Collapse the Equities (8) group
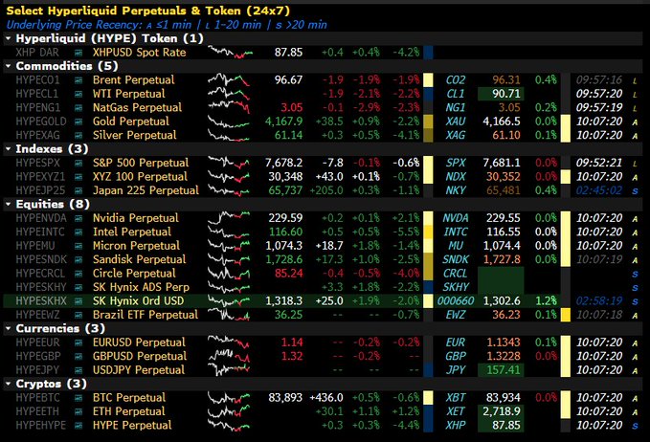 (x=8, y=204)
